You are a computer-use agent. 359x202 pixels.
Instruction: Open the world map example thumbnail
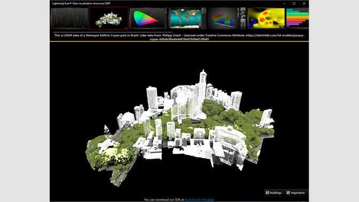188,18
